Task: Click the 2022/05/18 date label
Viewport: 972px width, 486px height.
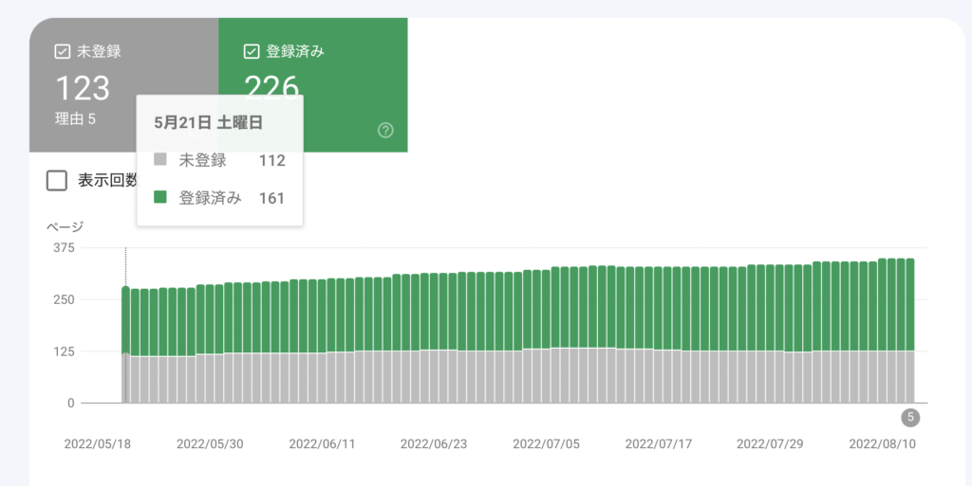Action: click(98, 444)
